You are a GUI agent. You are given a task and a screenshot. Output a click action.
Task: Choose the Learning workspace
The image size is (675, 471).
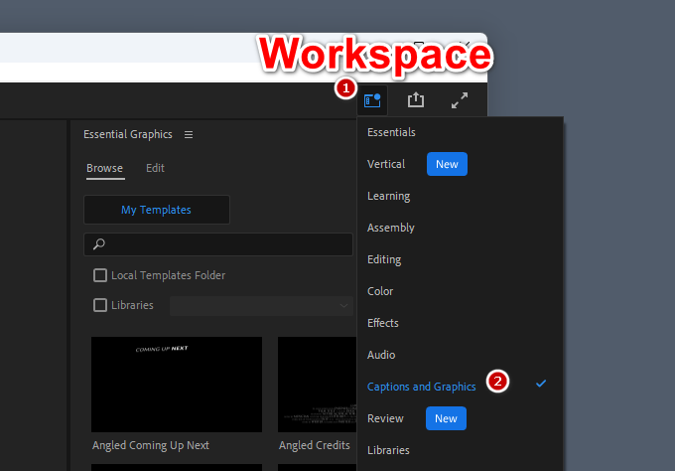click(x=388, y=196)
